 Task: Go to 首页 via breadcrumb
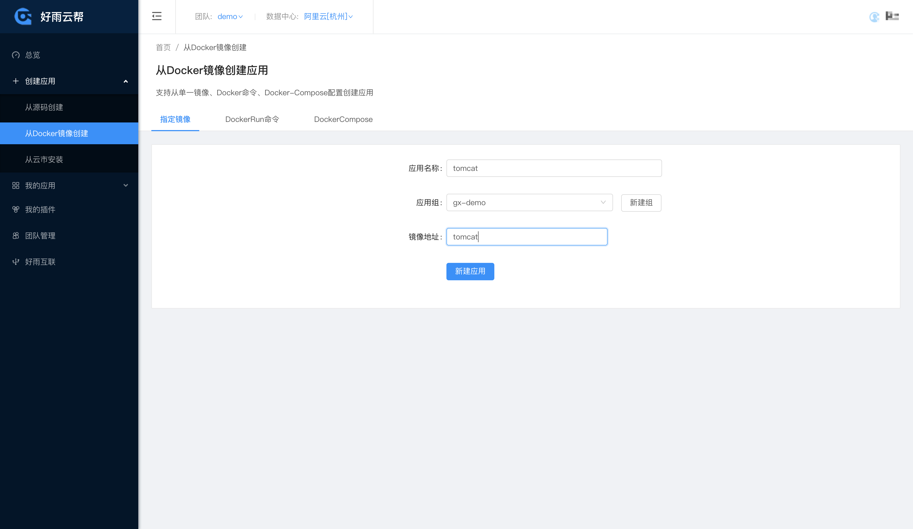163,47
